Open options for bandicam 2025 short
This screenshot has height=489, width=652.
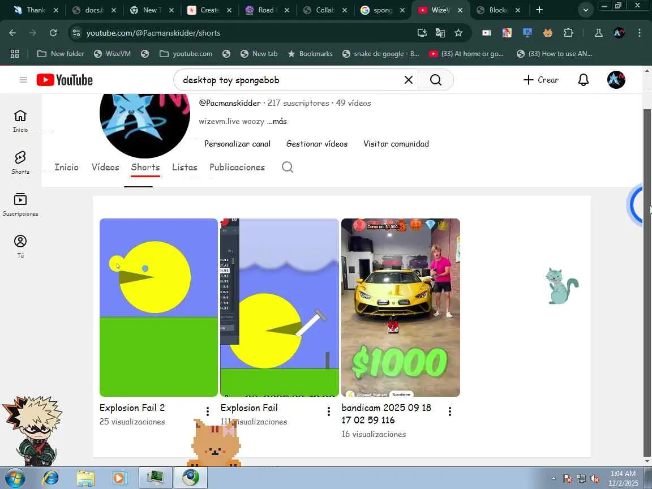coord(449,411)
